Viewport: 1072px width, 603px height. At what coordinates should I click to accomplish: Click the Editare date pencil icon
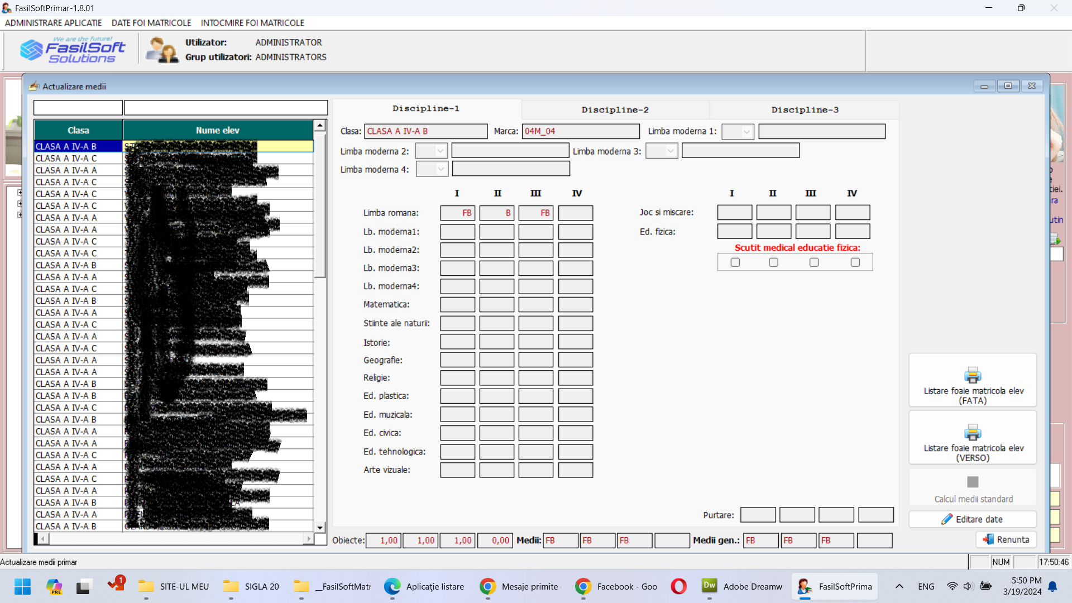946,519
